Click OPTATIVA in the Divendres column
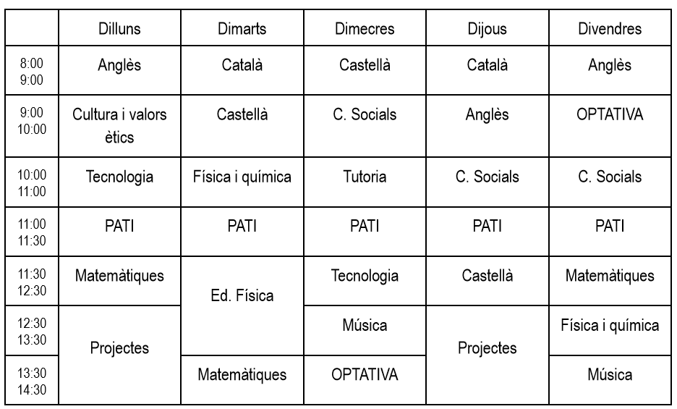 coord(610,115)
